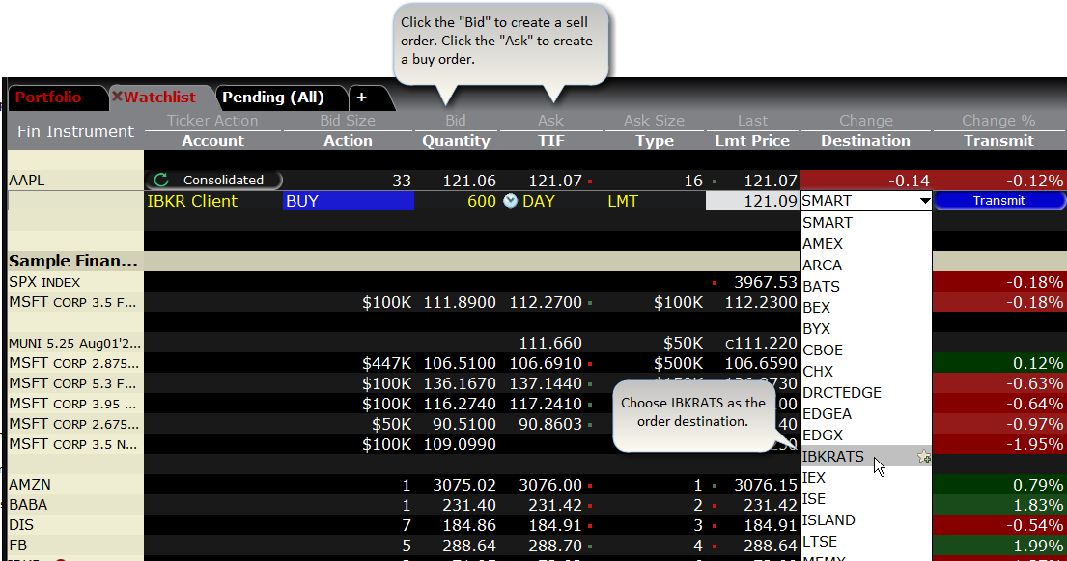This screenshot has height=561, width=1067.
Task: Switch to the Portfolio tab
Action: [x=48, y=98]
